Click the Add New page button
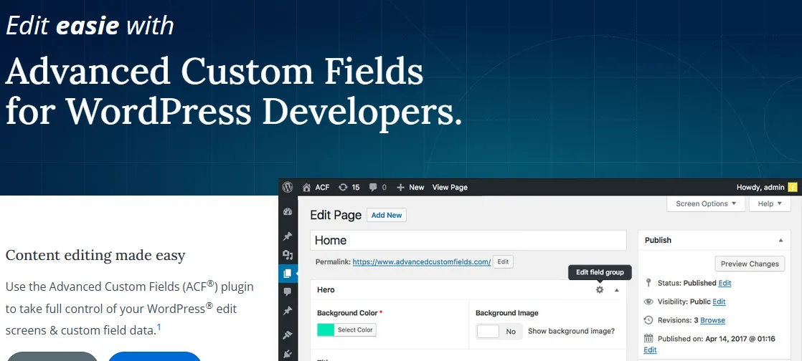The height and width of the screenshot is (361, 802). [x=387, y=215]
